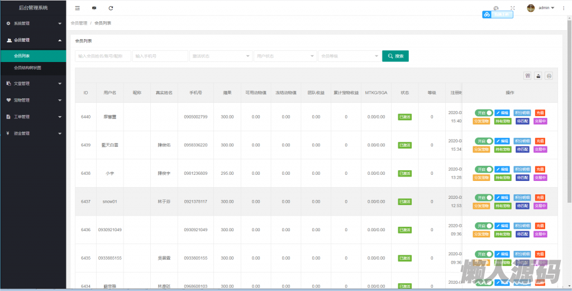The height and width of the screenshot is (291, 572).
Task: Click the refresh icon in top bar
Action: (111, 8)
